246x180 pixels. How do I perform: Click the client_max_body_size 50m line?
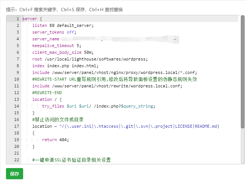click(63, 52)
